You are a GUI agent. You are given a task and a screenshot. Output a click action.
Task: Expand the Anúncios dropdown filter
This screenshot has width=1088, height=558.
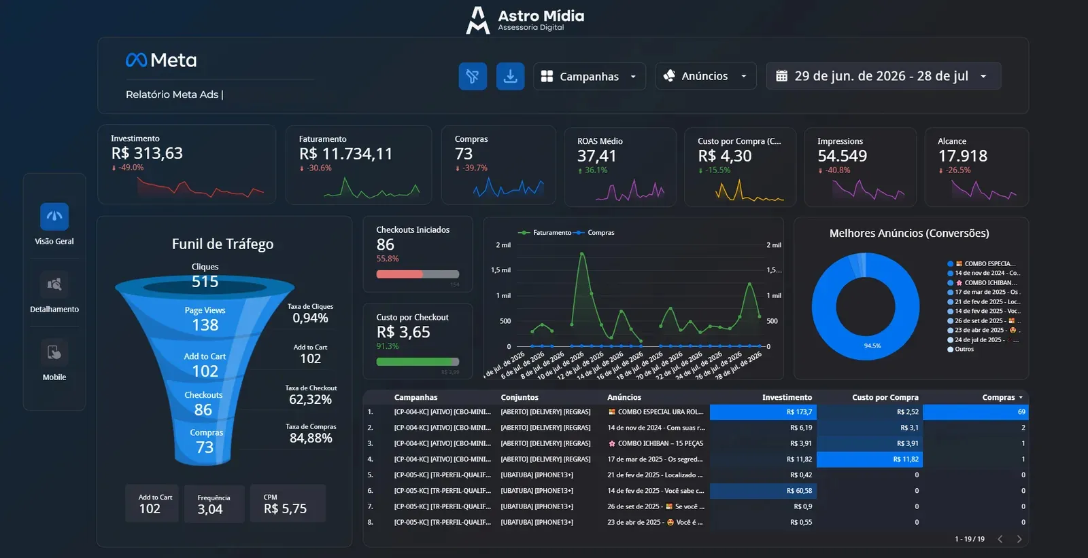(706, 76)
